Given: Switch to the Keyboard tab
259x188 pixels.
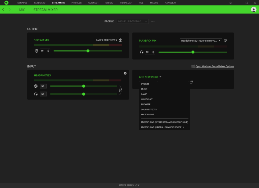Looking at the screenshot, I should click(x=40, y=3).
